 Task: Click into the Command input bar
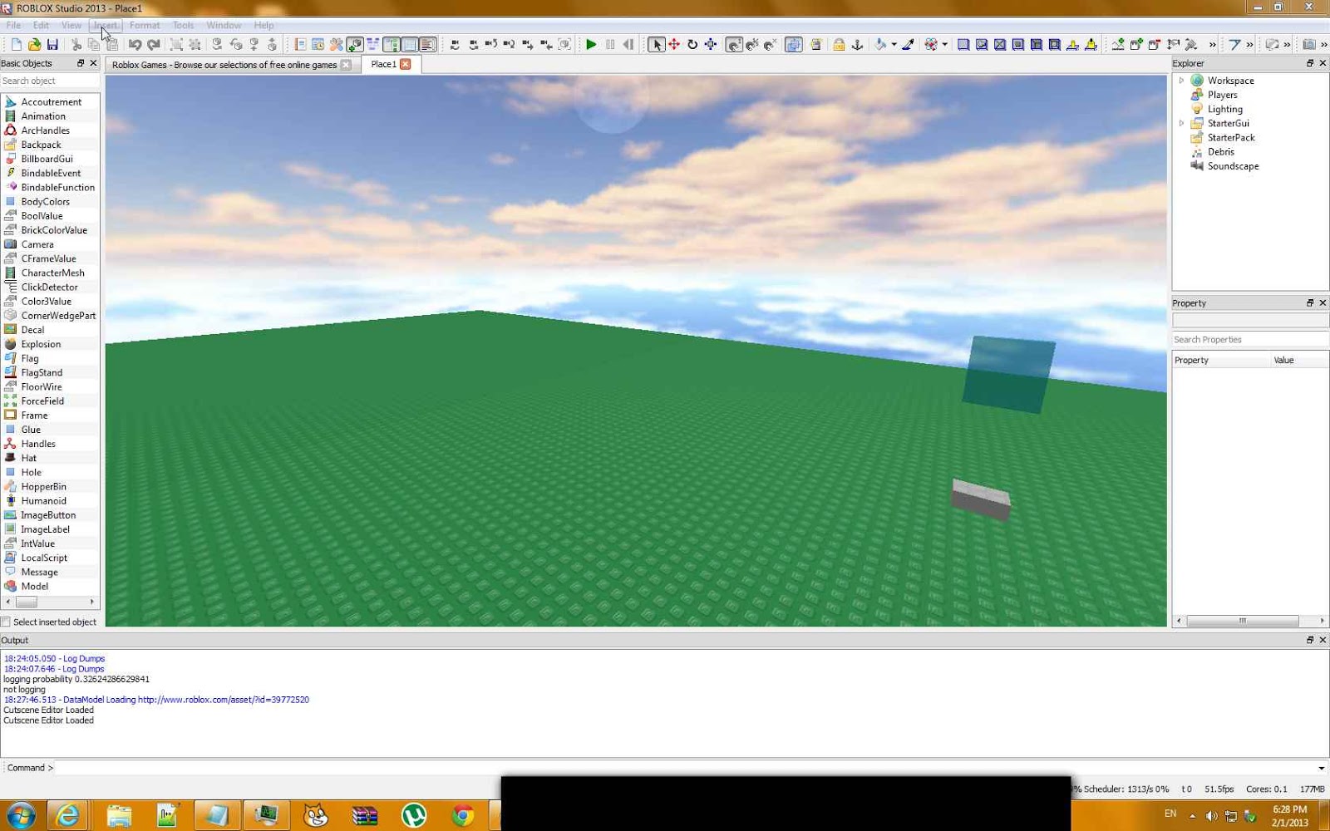[685, 768]
